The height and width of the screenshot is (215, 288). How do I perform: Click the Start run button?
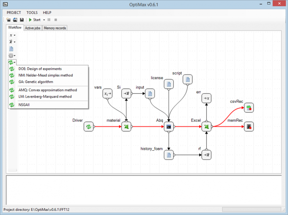click(35, 20)
